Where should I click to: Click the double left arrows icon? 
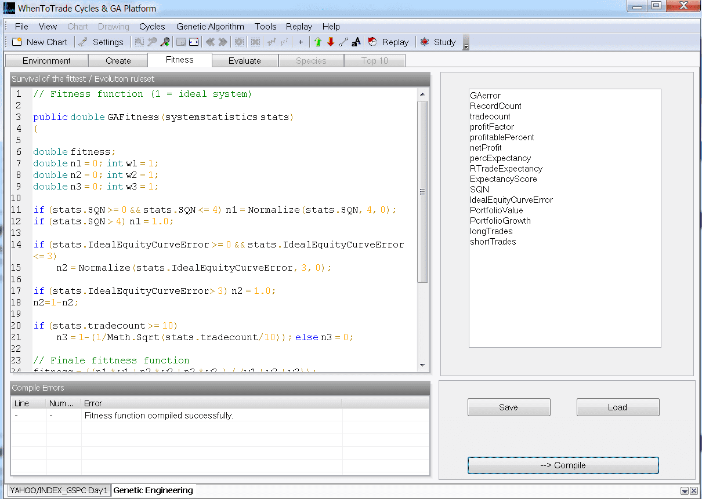click(210, 42)
